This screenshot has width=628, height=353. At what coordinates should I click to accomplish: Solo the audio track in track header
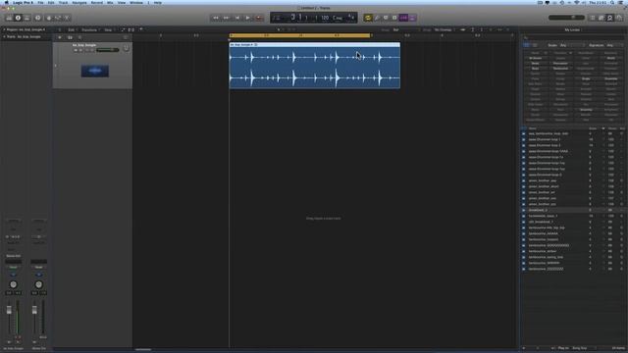[x=80, y=50]
